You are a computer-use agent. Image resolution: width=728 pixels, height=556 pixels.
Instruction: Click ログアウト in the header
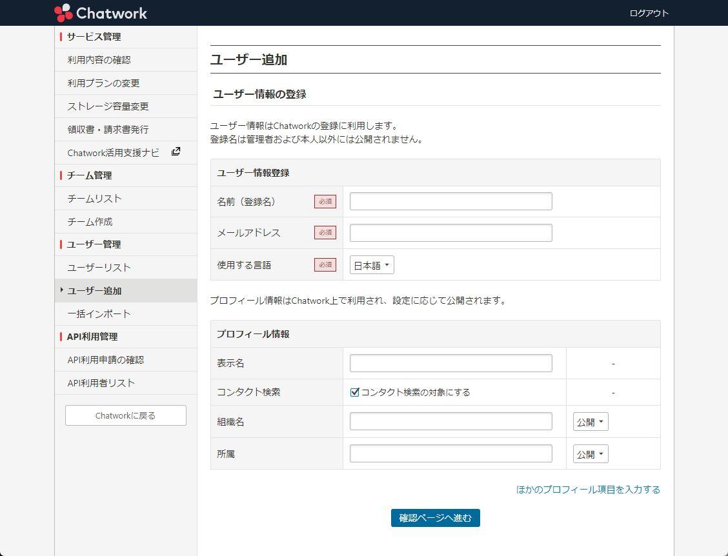(649, 13)
